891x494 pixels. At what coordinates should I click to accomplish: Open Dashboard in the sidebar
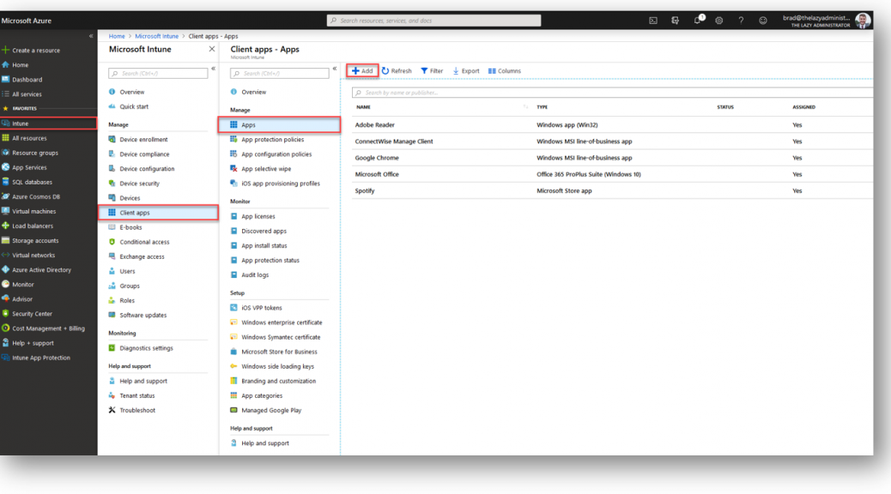pos(27,80)
